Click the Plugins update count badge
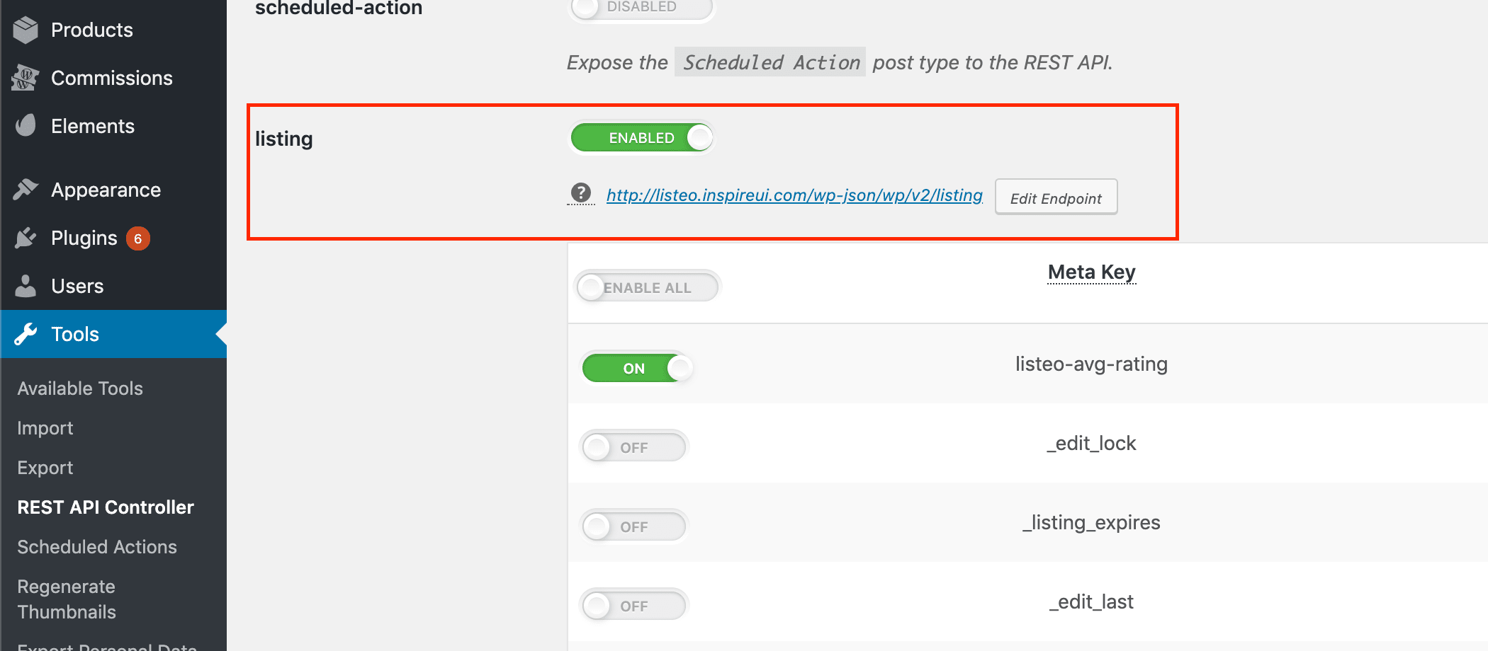This screenshot has height=651, width=1488. tap(138, 238)
